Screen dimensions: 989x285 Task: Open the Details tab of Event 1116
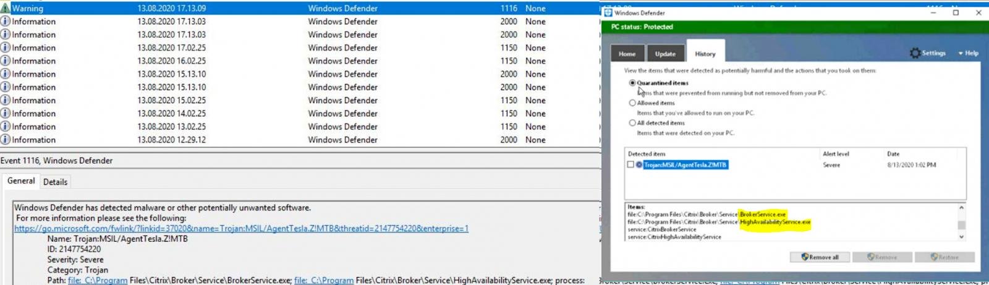coord(55,182)
